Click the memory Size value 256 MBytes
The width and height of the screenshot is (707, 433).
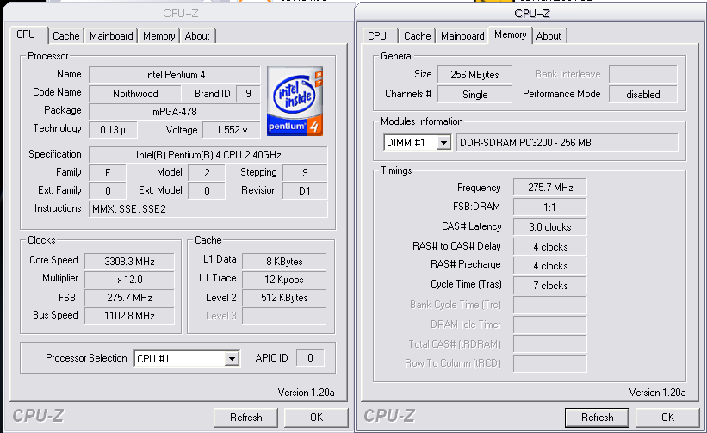(474, 75)
